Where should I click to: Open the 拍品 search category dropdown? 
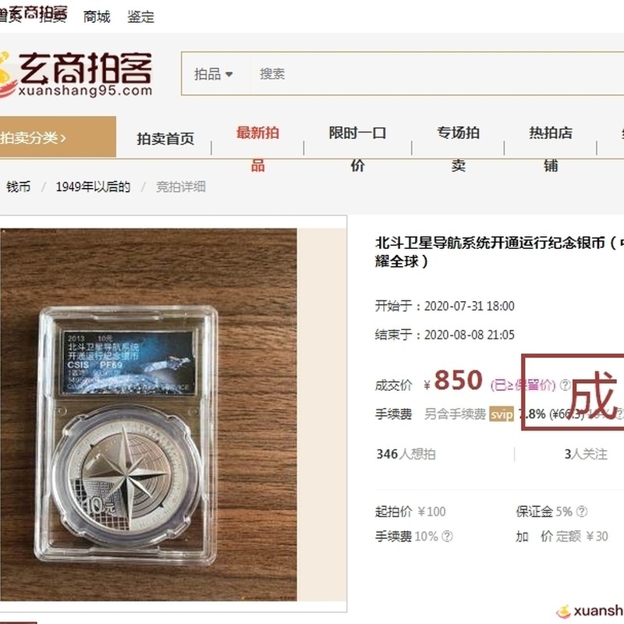pyautogui.click(x=214, y=74)
